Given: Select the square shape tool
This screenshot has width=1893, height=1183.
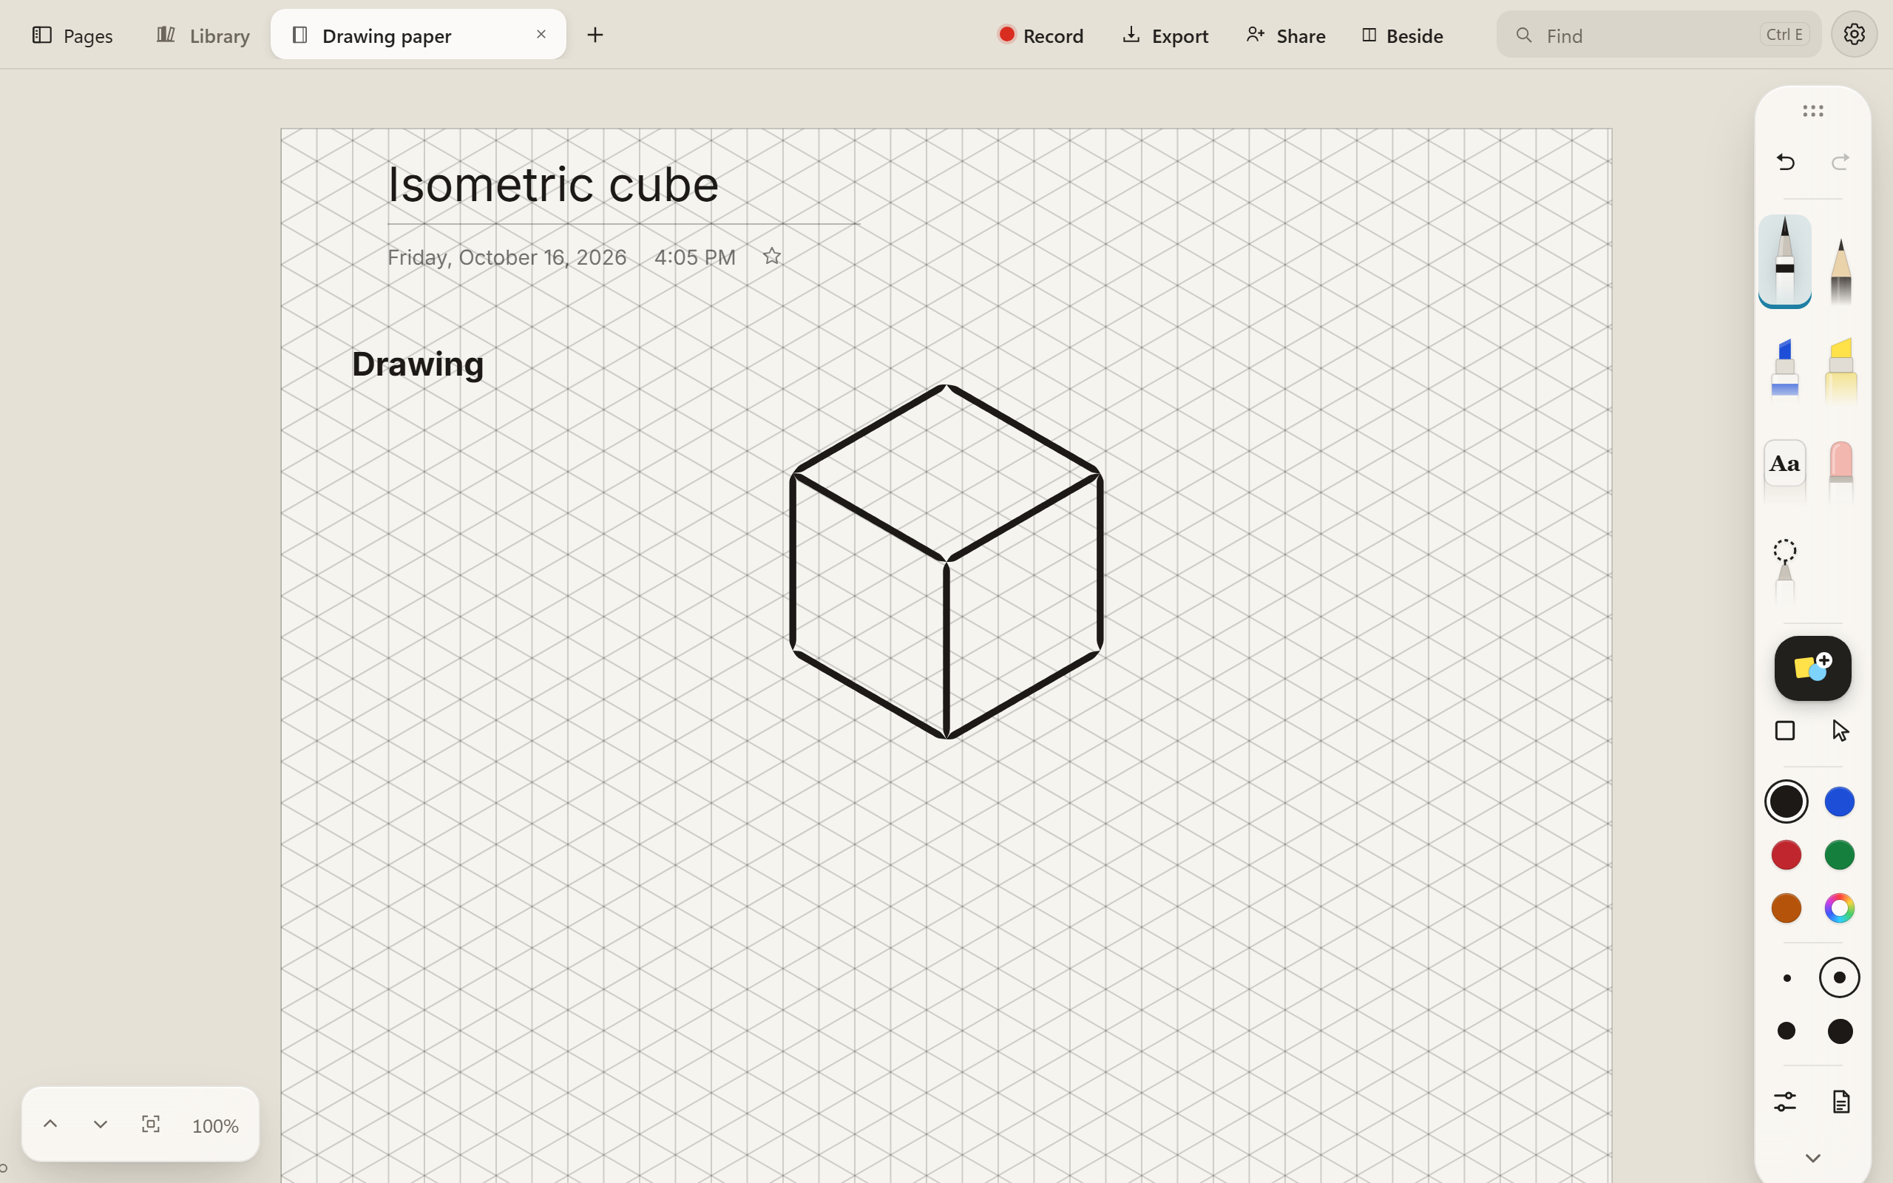Looking at the screenshot, I should [x=1784, y=731].
